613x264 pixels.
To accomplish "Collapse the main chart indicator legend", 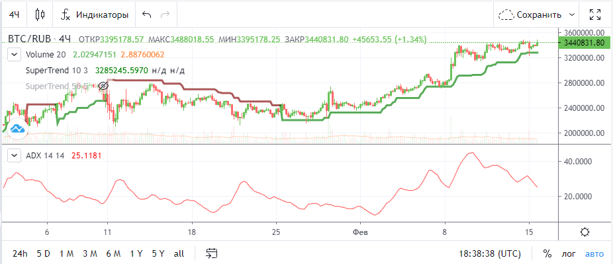I will pos(15,55).
